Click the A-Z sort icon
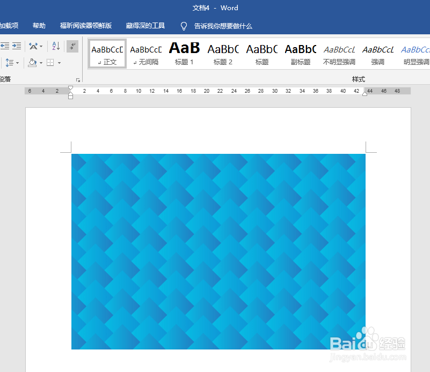Viewport: 430px width, 372px height. (56, 46)
